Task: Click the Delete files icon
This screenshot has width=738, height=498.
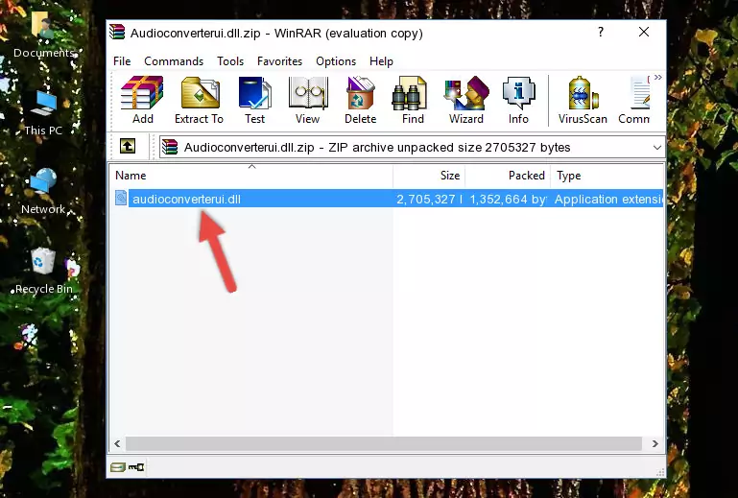Action: coord(361,100)
